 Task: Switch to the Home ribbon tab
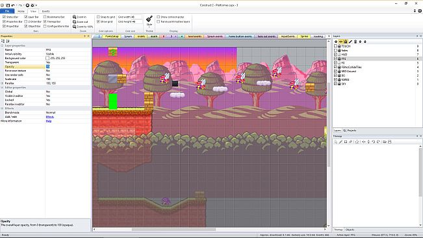coord(21,11)
